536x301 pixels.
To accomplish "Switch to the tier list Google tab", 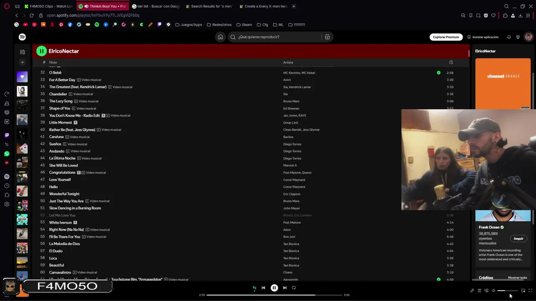I will 156,6.
